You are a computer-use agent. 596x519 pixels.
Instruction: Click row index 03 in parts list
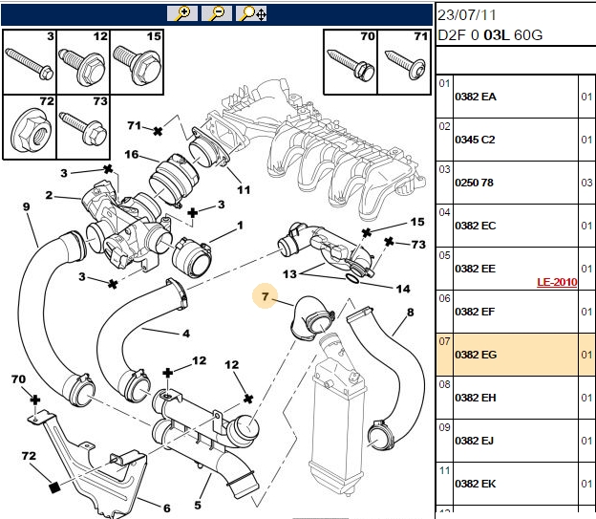coord(444,169)
